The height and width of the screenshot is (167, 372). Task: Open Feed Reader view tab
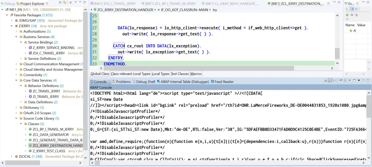point(222,82)
